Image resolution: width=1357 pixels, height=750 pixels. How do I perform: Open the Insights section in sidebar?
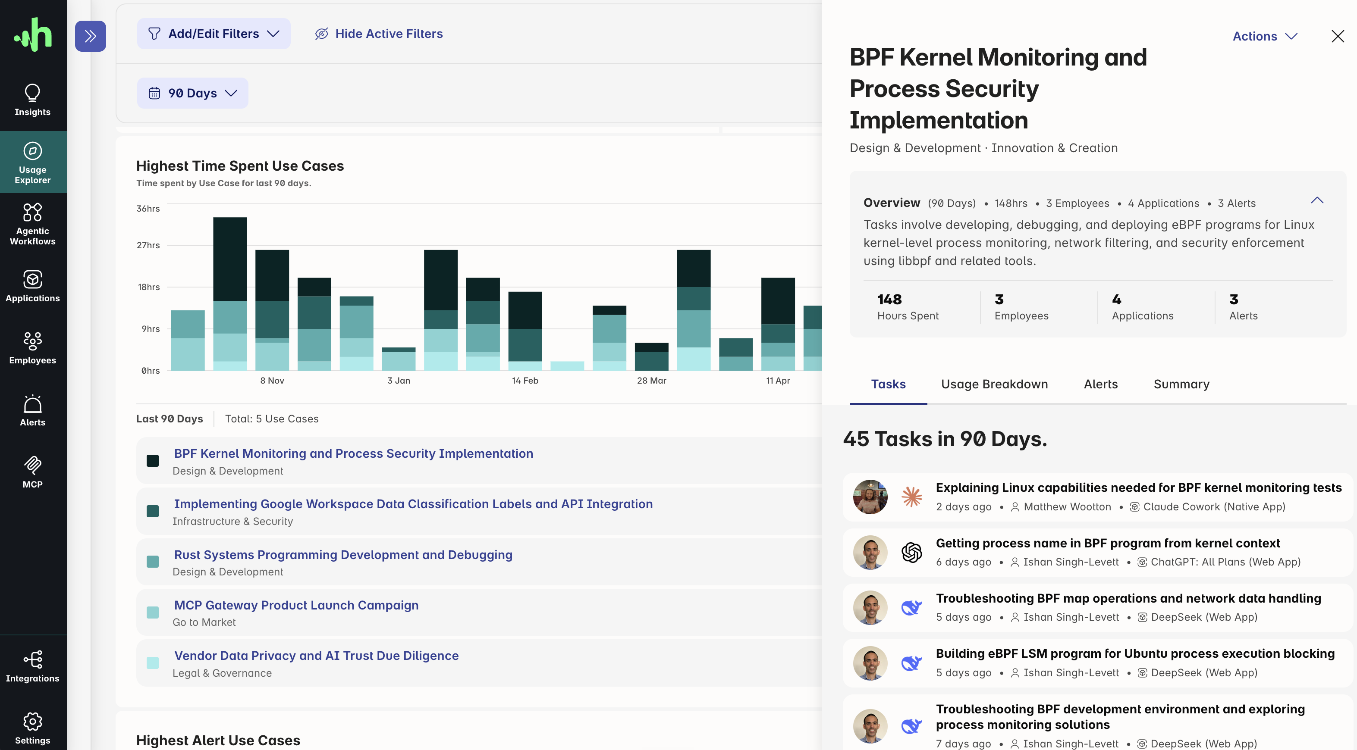(x=33, y=100)
